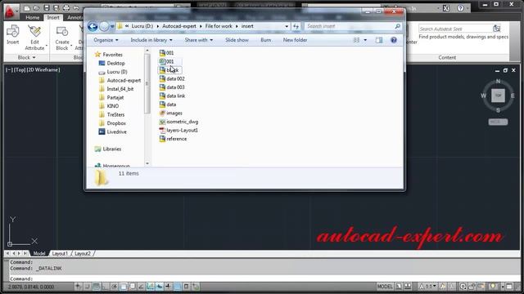This screenshot has height=294, width=524.
Task: Click the Save icon in Quick Access toolbar
Action: click(47, 7)
